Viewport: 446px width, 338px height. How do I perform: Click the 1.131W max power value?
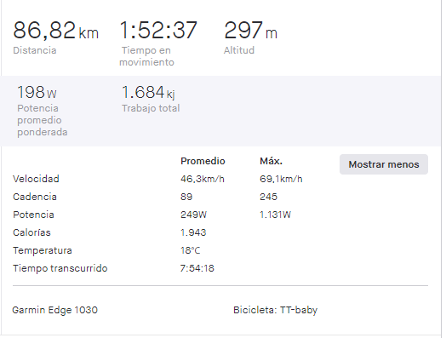pyautogui.click(x=275, y=215)
